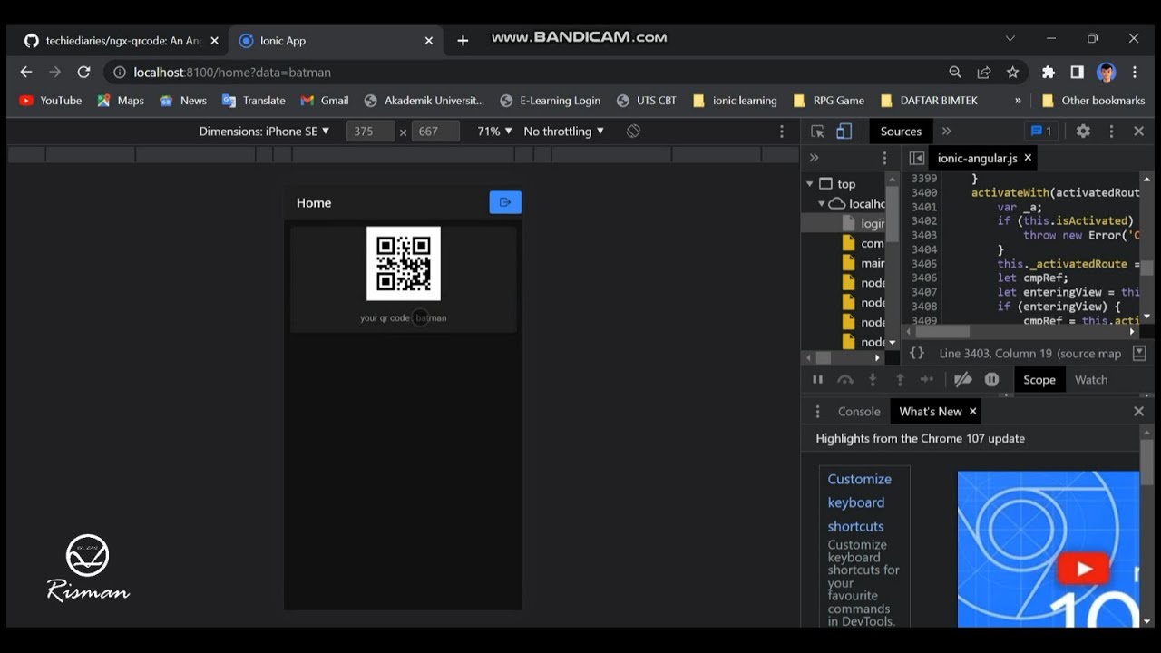Image resolution: width=1161 pixels, height=653 pixels.
Task: Share this page from address bar
Action: pos(984,73)
